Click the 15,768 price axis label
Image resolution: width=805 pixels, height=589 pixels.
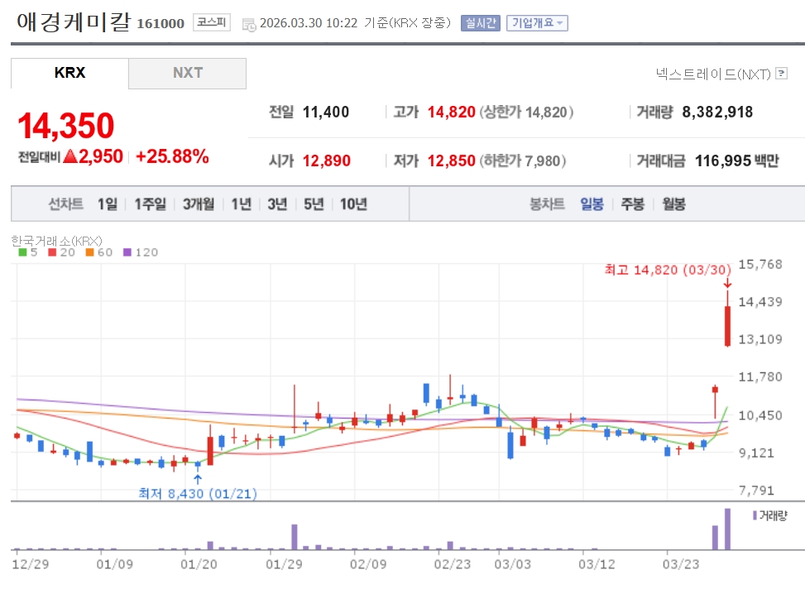pyautogui.click(x=760, y=265)
